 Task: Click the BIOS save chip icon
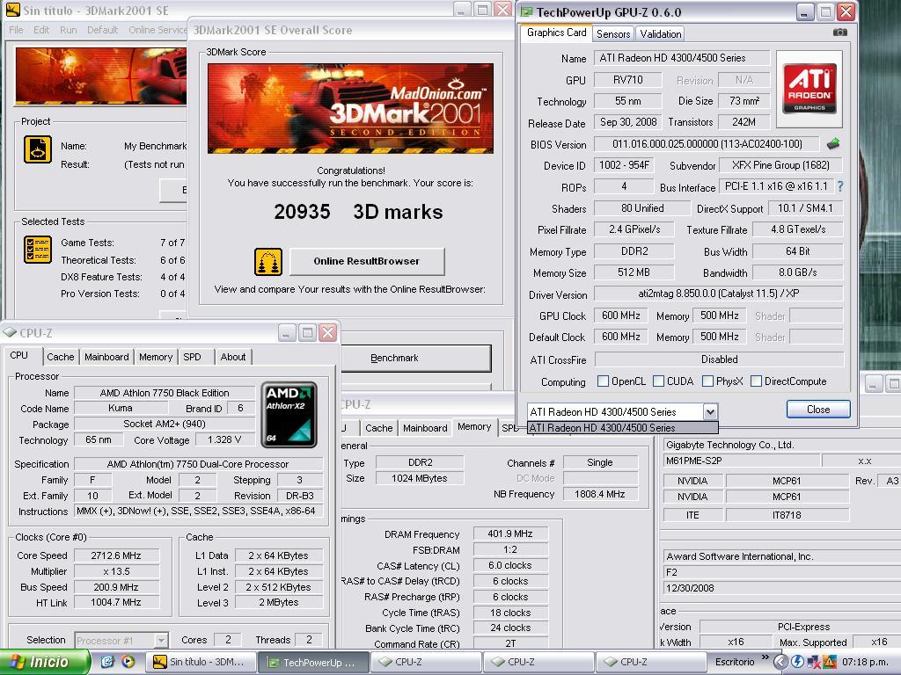[832, 143]
